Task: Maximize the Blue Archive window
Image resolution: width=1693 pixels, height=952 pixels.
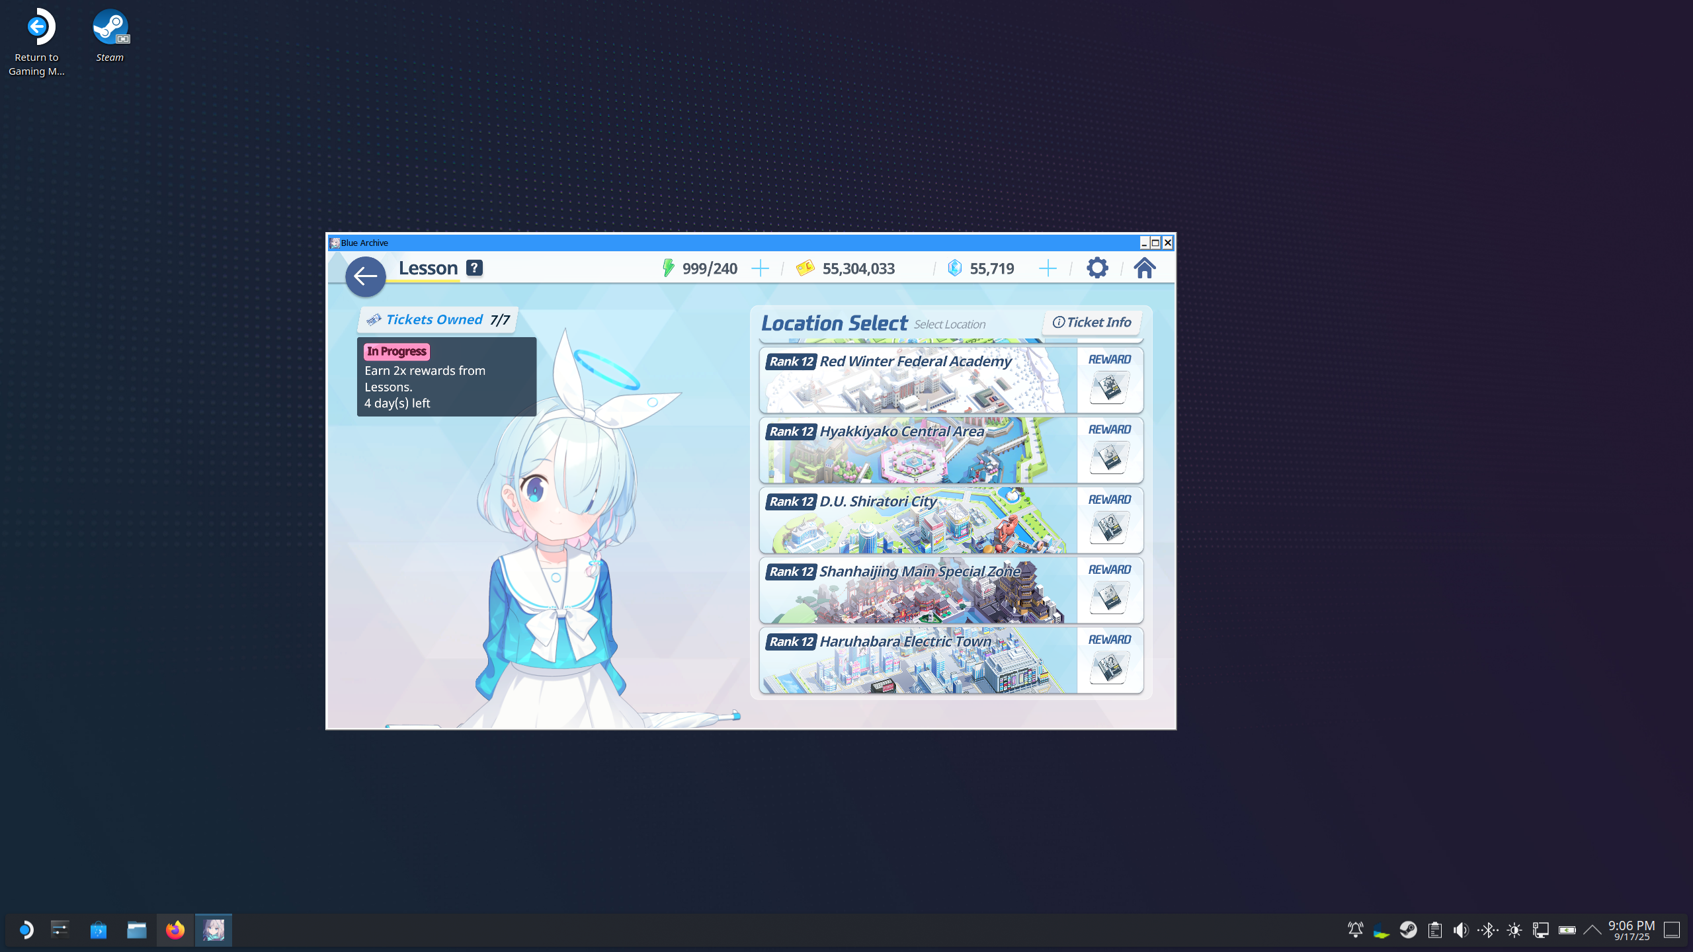Action: (x=1155, y=243)
